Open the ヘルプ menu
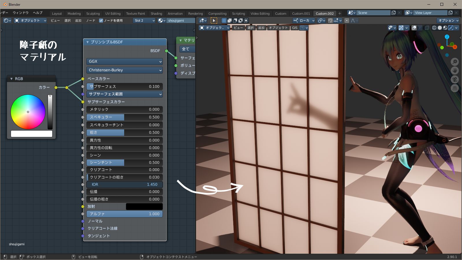The image size is (462, 260). (38, 13)
